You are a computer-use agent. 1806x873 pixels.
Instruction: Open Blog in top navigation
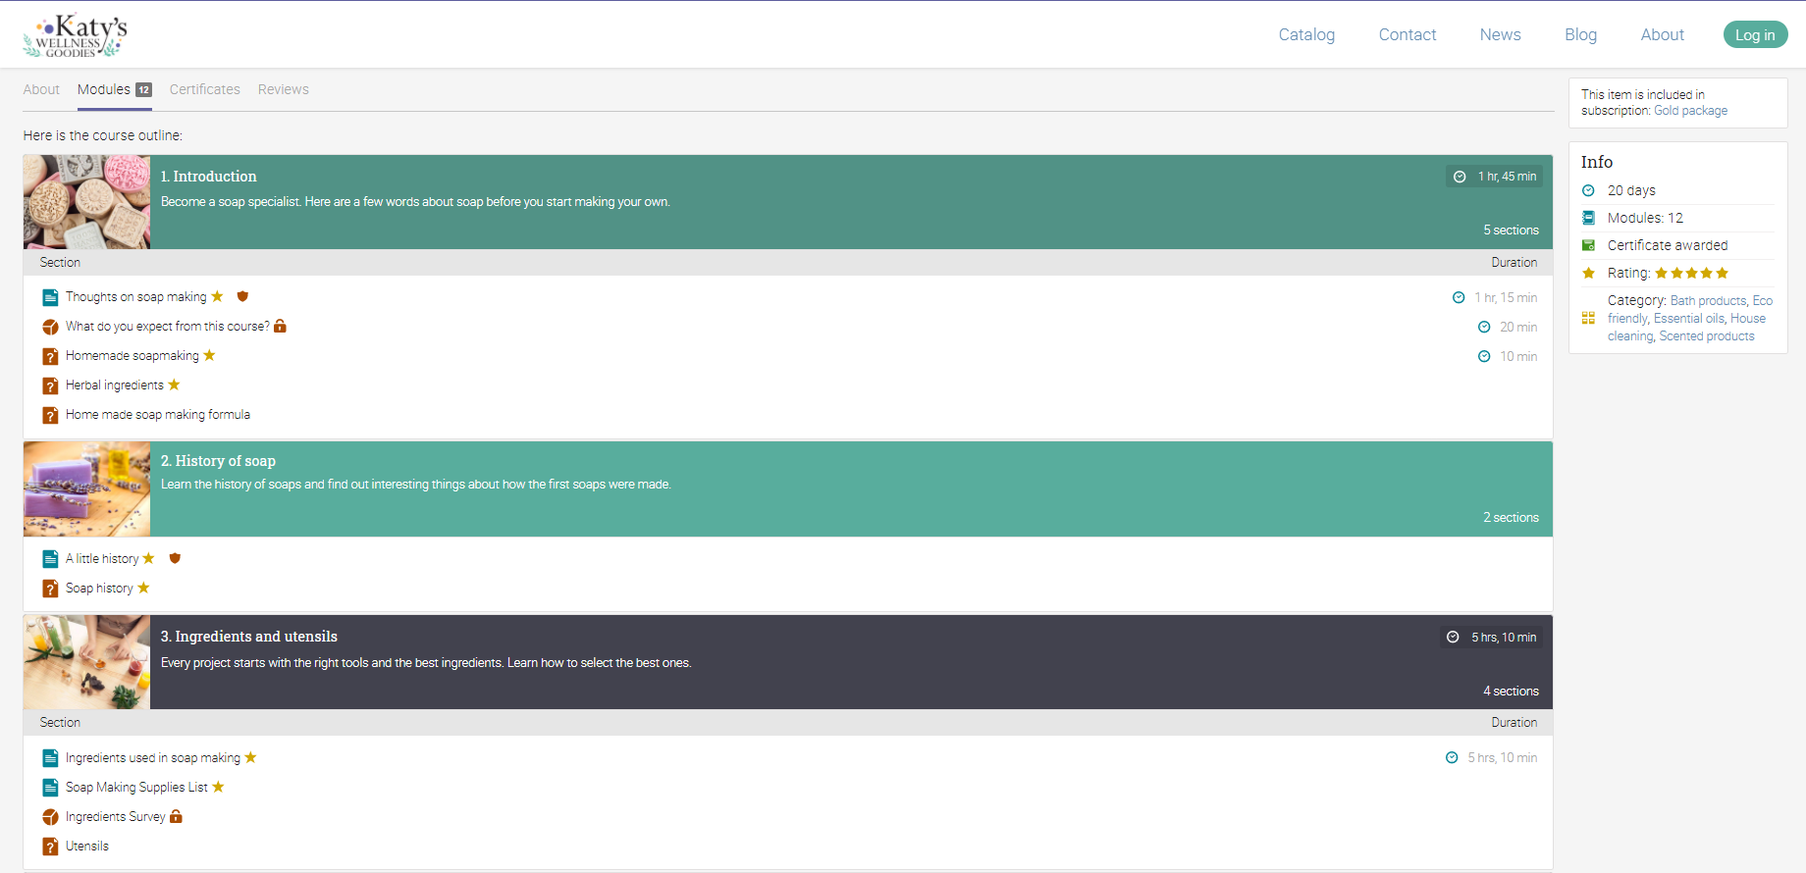pyautogui.click(x=1580, y=34)
